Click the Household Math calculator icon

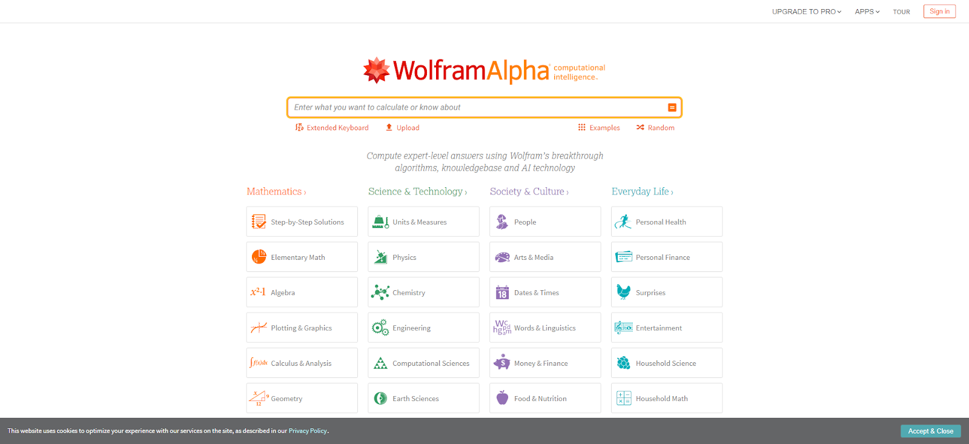pos(624,398)
